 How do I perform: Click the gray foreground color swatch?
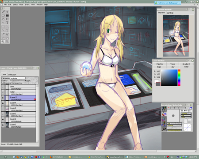click(158, 84)
